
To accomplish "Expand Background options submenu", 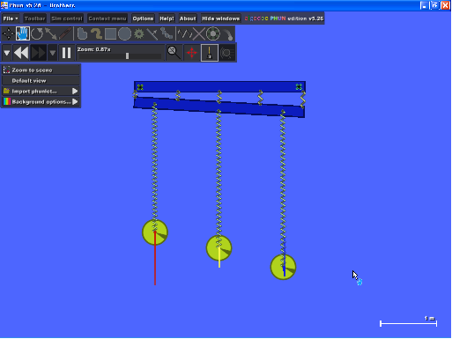I will click(x=41, y=101).
